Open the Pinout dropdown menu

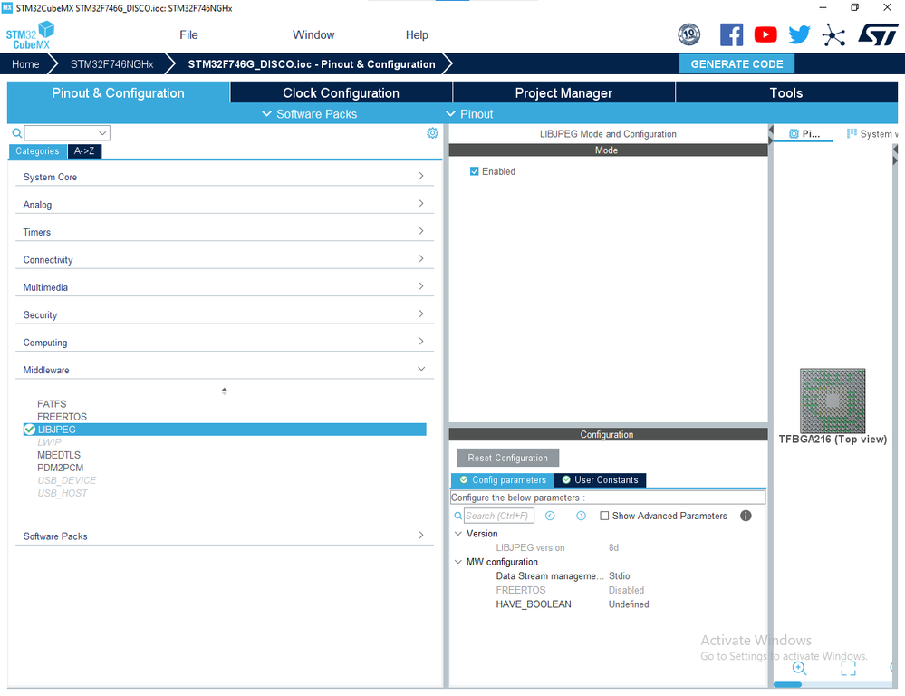pyautogui.click(x=470, y=114)
